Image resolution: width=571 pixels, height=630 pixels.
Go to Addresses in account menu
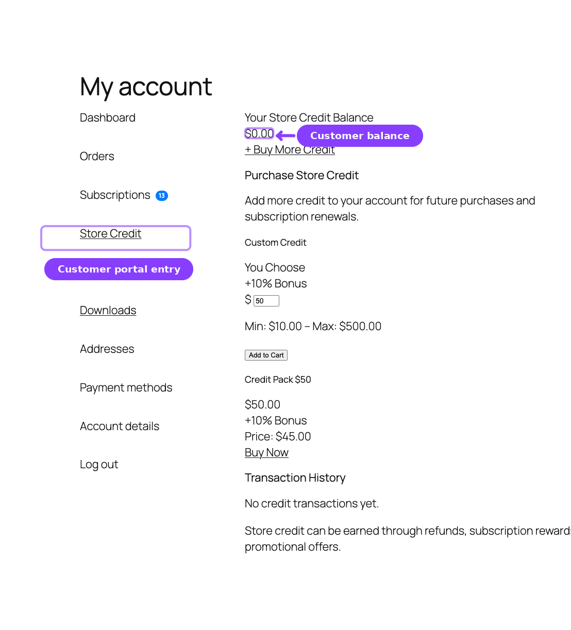pyautogui.click(x=107, y=349)
